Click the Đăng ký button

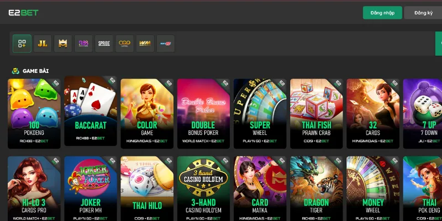click(423, 13)
